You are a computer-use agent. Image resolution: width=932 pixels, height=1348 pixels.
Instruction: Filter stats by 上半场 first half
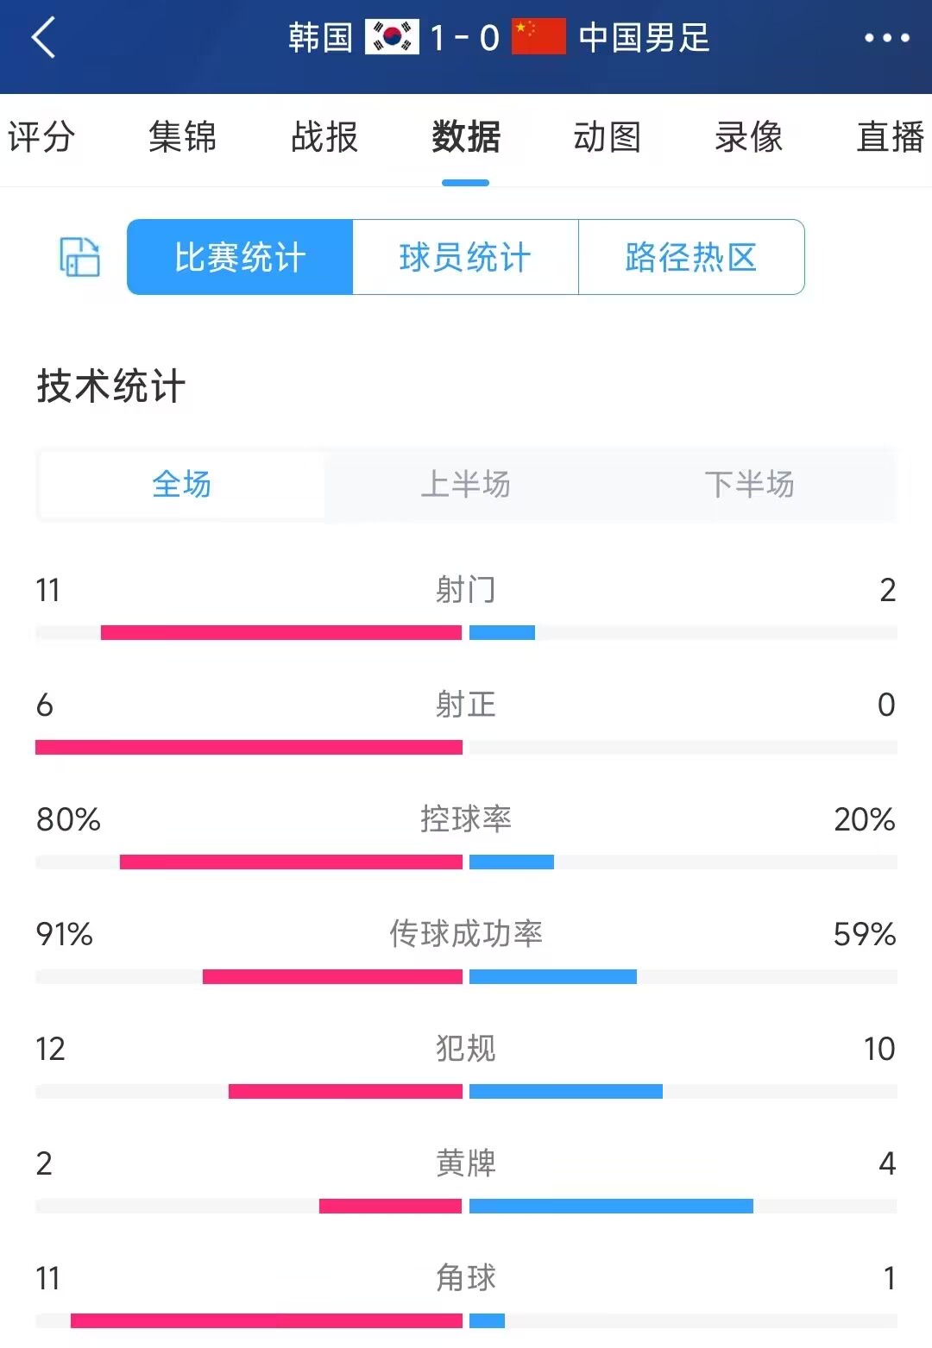tap(465, 485)
